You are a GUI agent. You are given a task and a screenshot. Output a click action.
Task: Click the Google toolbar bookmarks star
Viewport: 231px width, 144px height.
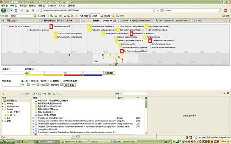click(x=82, y=16)
